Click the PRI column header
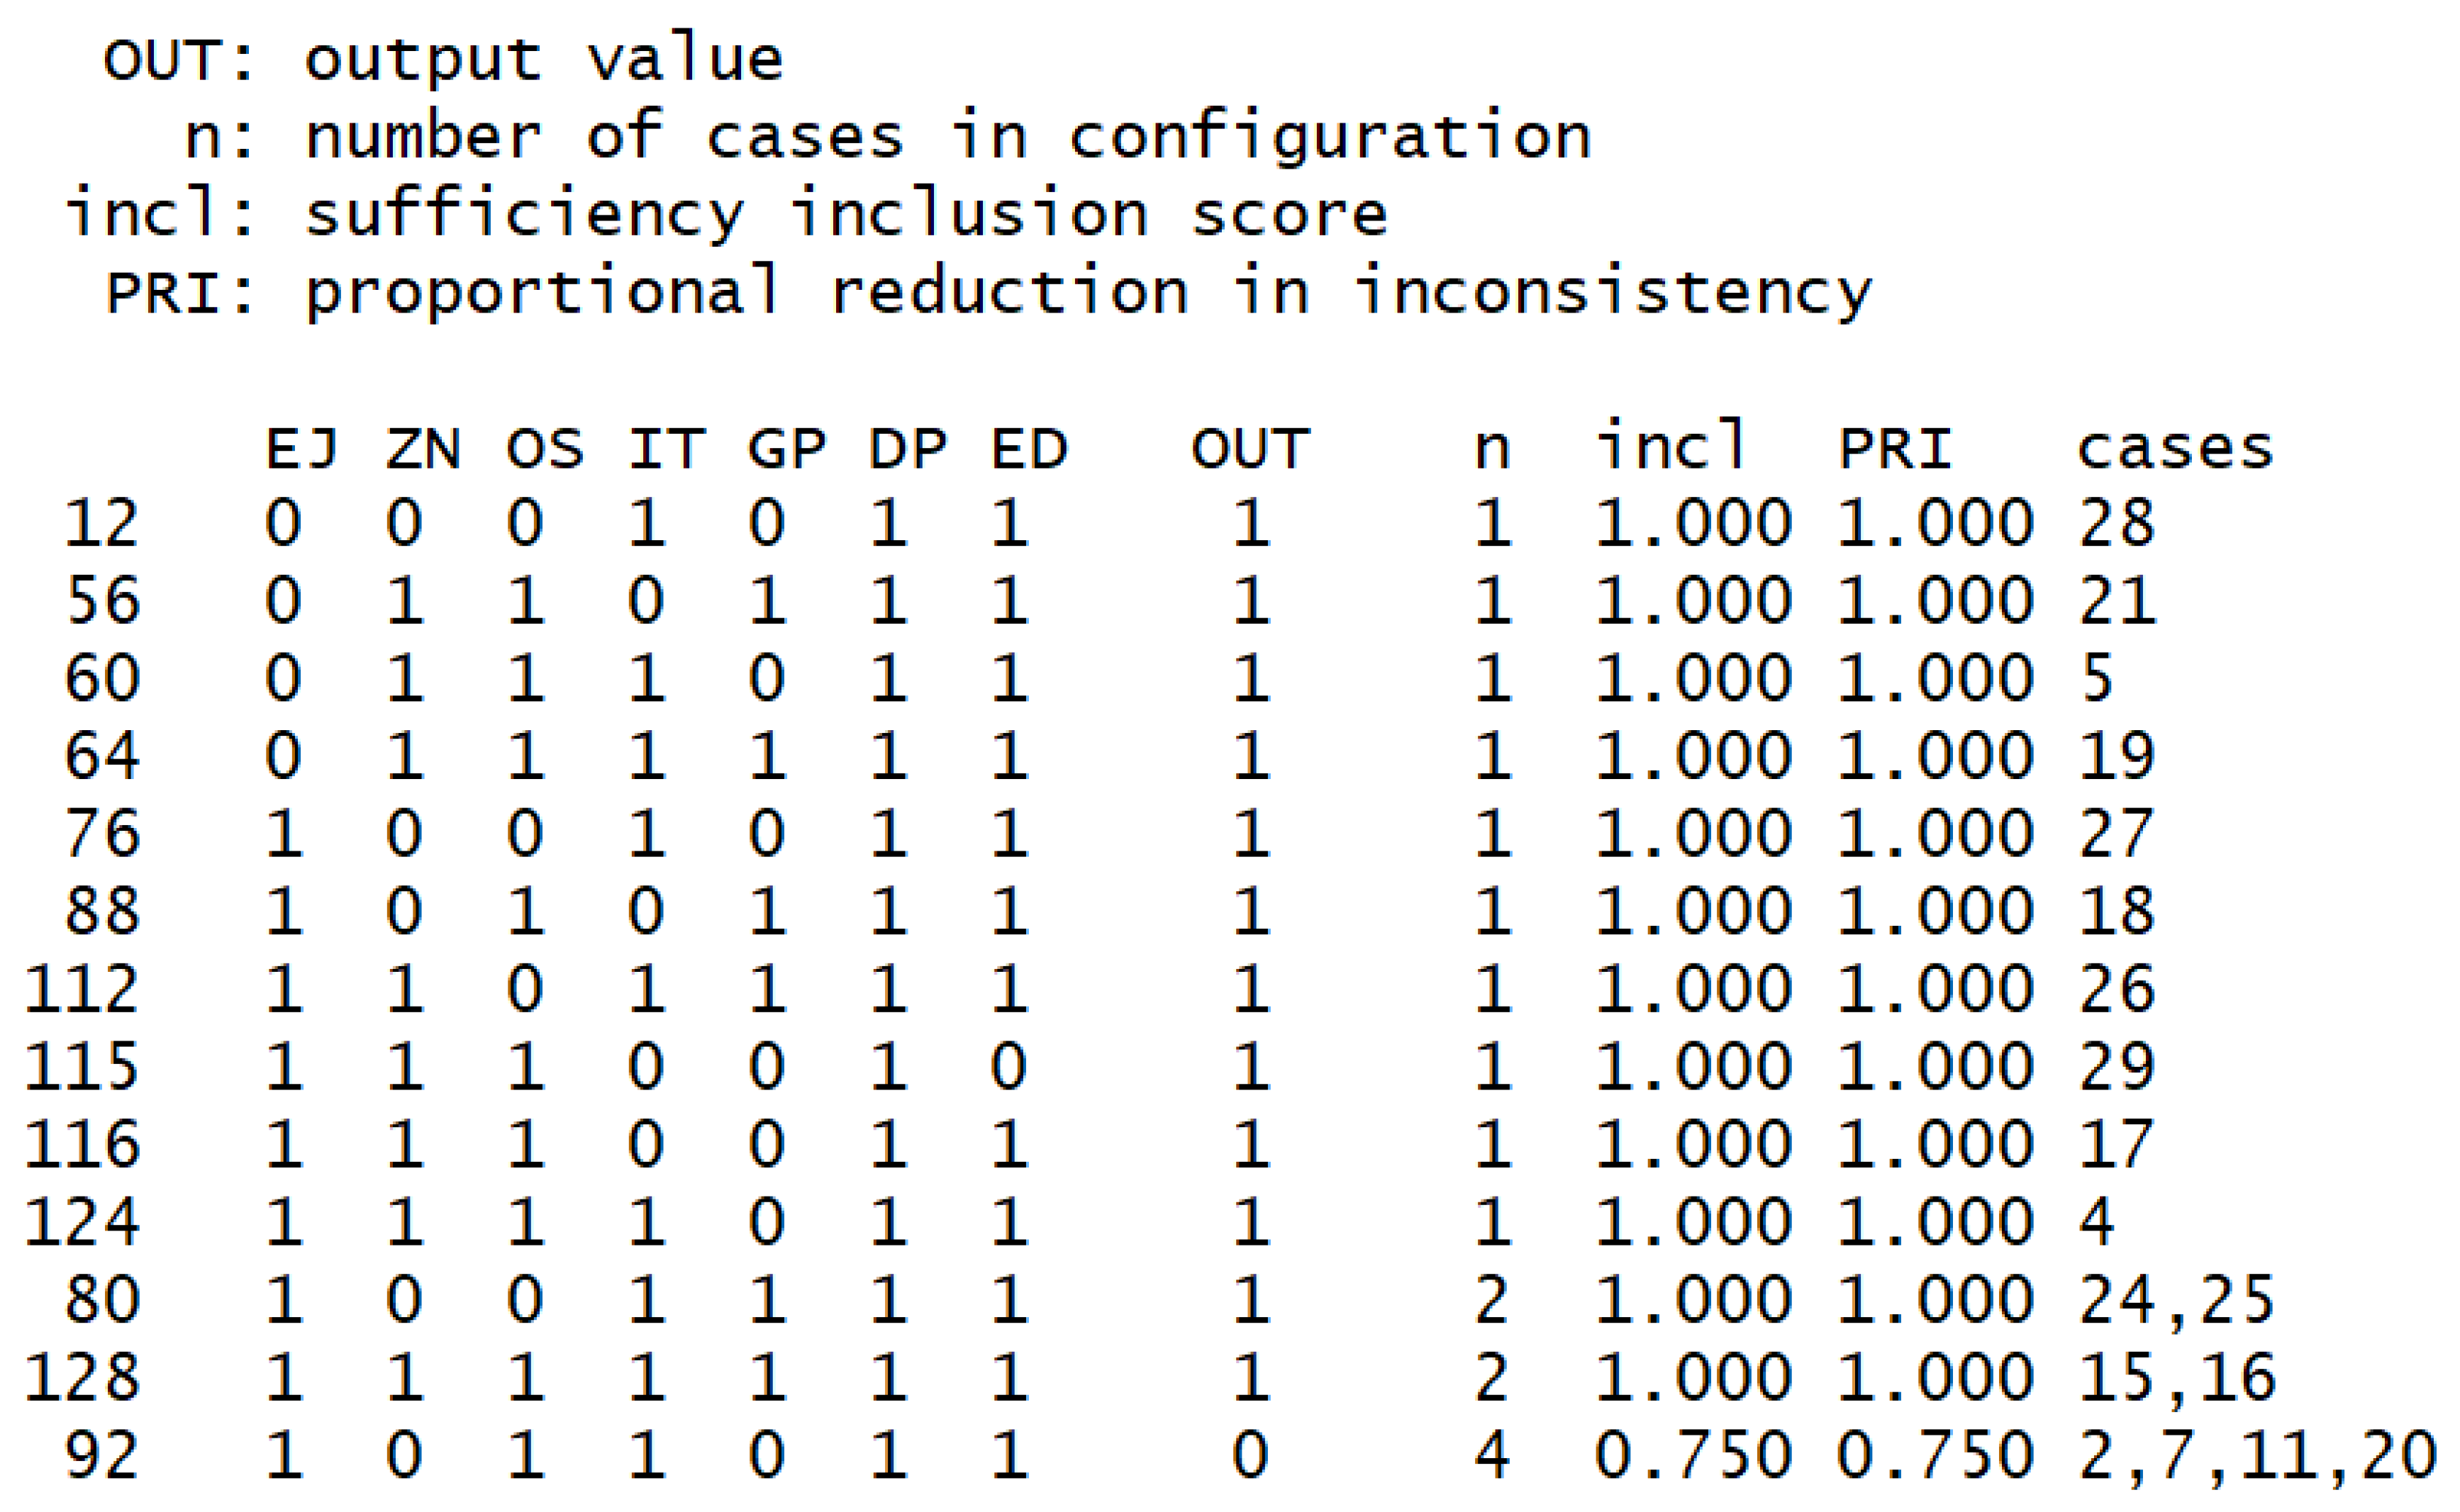 click(1895, 449)
